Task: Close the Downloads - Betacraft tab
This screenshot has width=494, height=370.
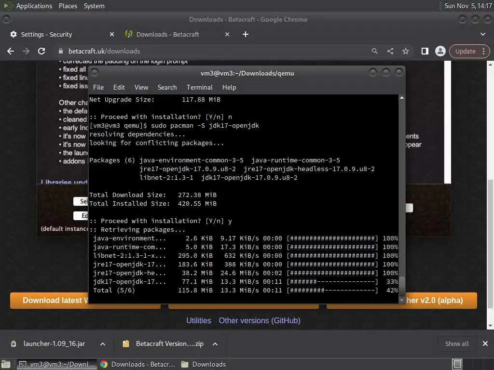Action: pyautogui.click(x=227, y=34)
